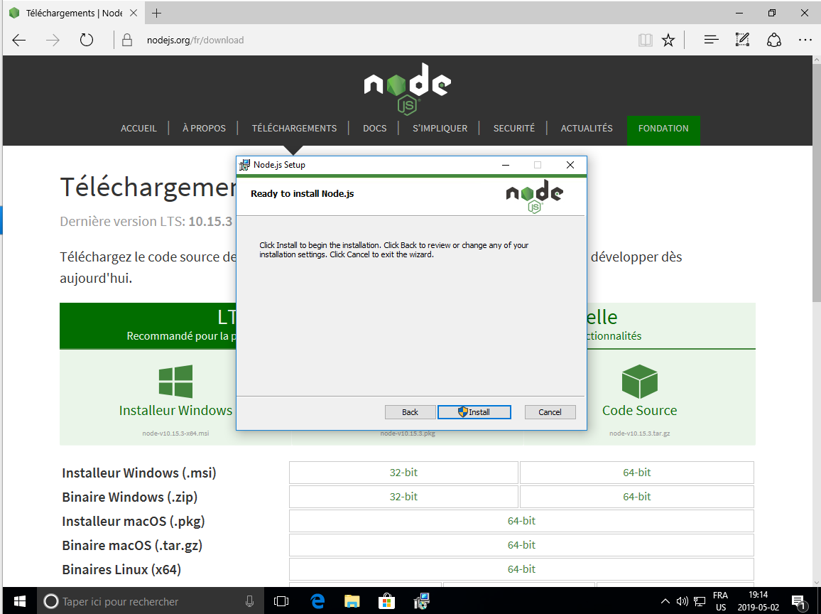Add page to favorites with star icon
The image size is (821, 614).
668,41
